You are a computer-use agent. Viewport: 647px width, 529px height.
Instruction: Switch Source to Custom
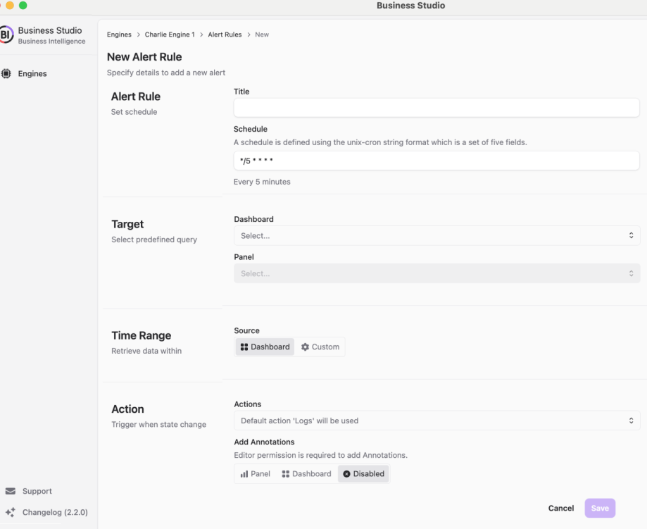pos(320,347)
